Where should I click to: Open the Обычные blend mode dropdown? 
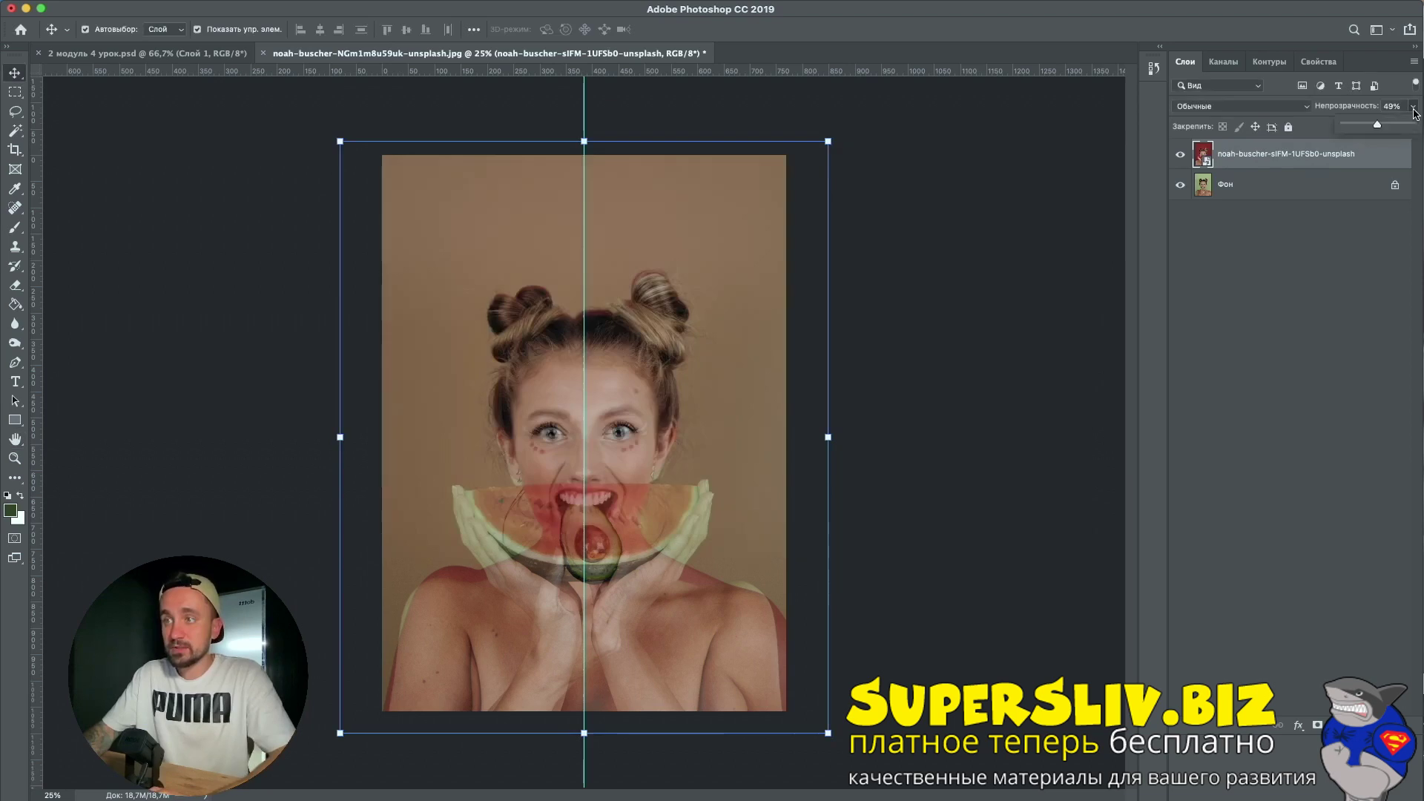pyautogui.click(x=1242, y=106)
